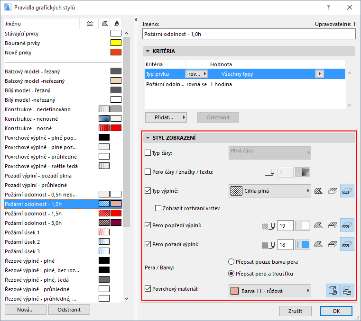Enable the Typ čáry checkbox
The image size is (361, 321).
coord(148,153)
